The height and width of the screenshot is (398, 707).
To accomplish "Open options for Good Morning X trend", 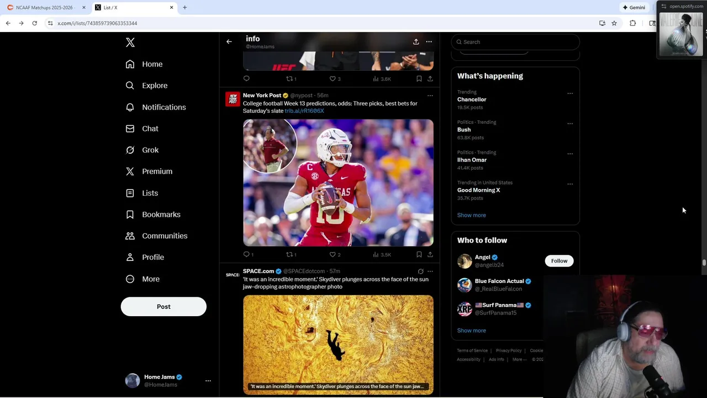I will tap(570, 184).
